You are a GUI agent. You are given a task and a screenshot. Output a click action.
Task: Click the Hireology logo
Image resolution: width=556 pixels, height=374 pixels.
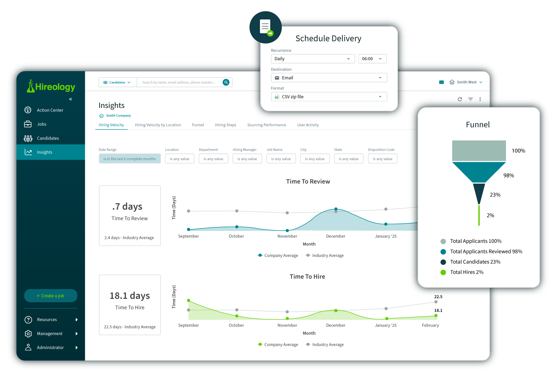(51, 87)
